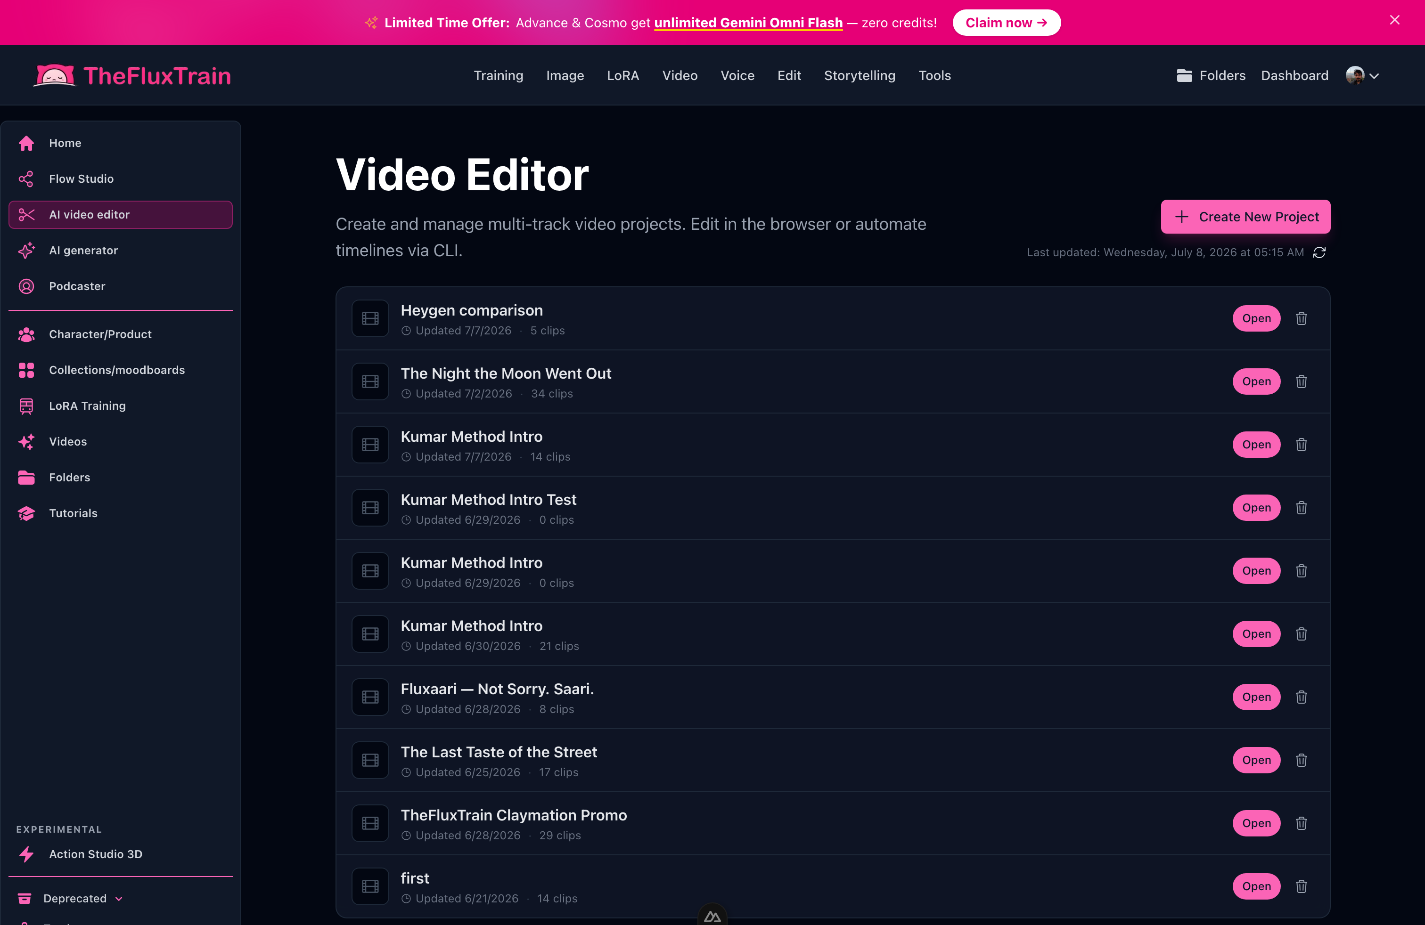Click the film icon of Heygen comparison

[370, 318]
